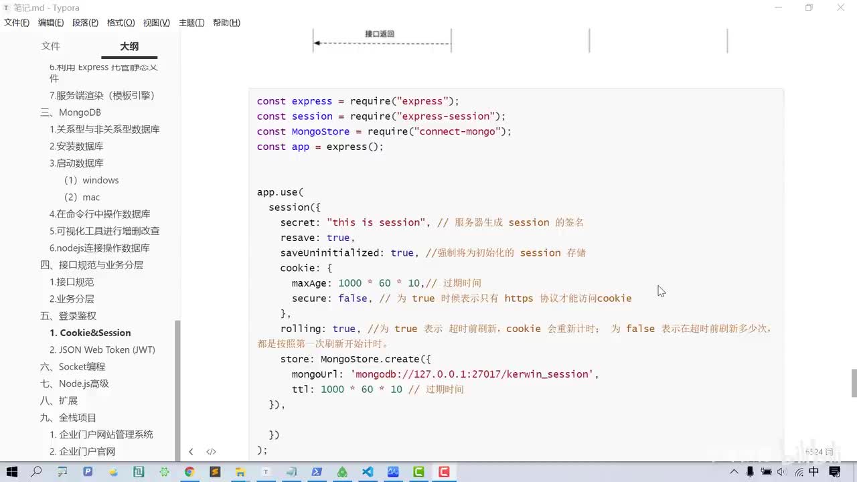Open the 格式(O) menu
This screenshot has width=857, height=482.
(121, 23)
